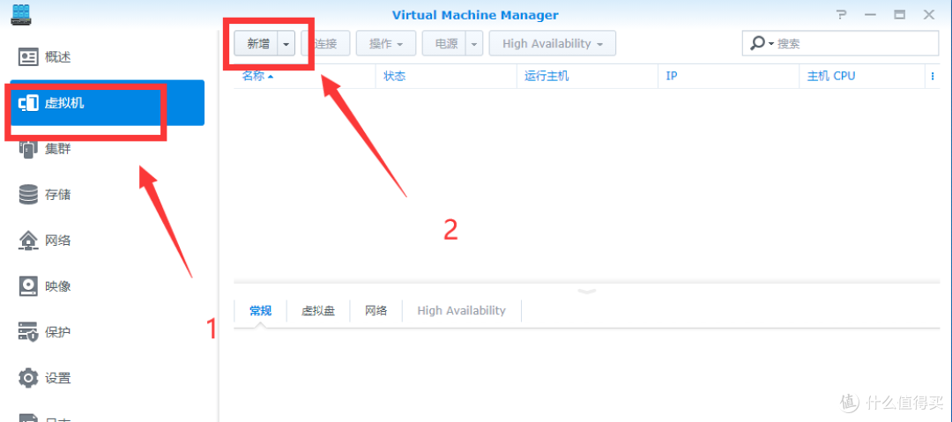Expand the 电源 power dropdown arrow
This screenshot has height=422, width=952.
click(x=474, y=44)
